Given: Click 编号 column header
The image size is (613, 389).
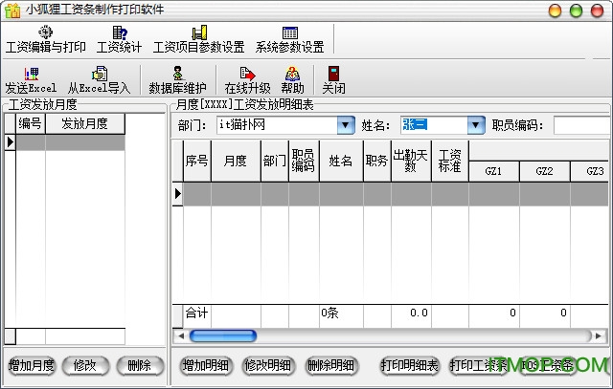Looking at the screenshot, I should [31, 123].
